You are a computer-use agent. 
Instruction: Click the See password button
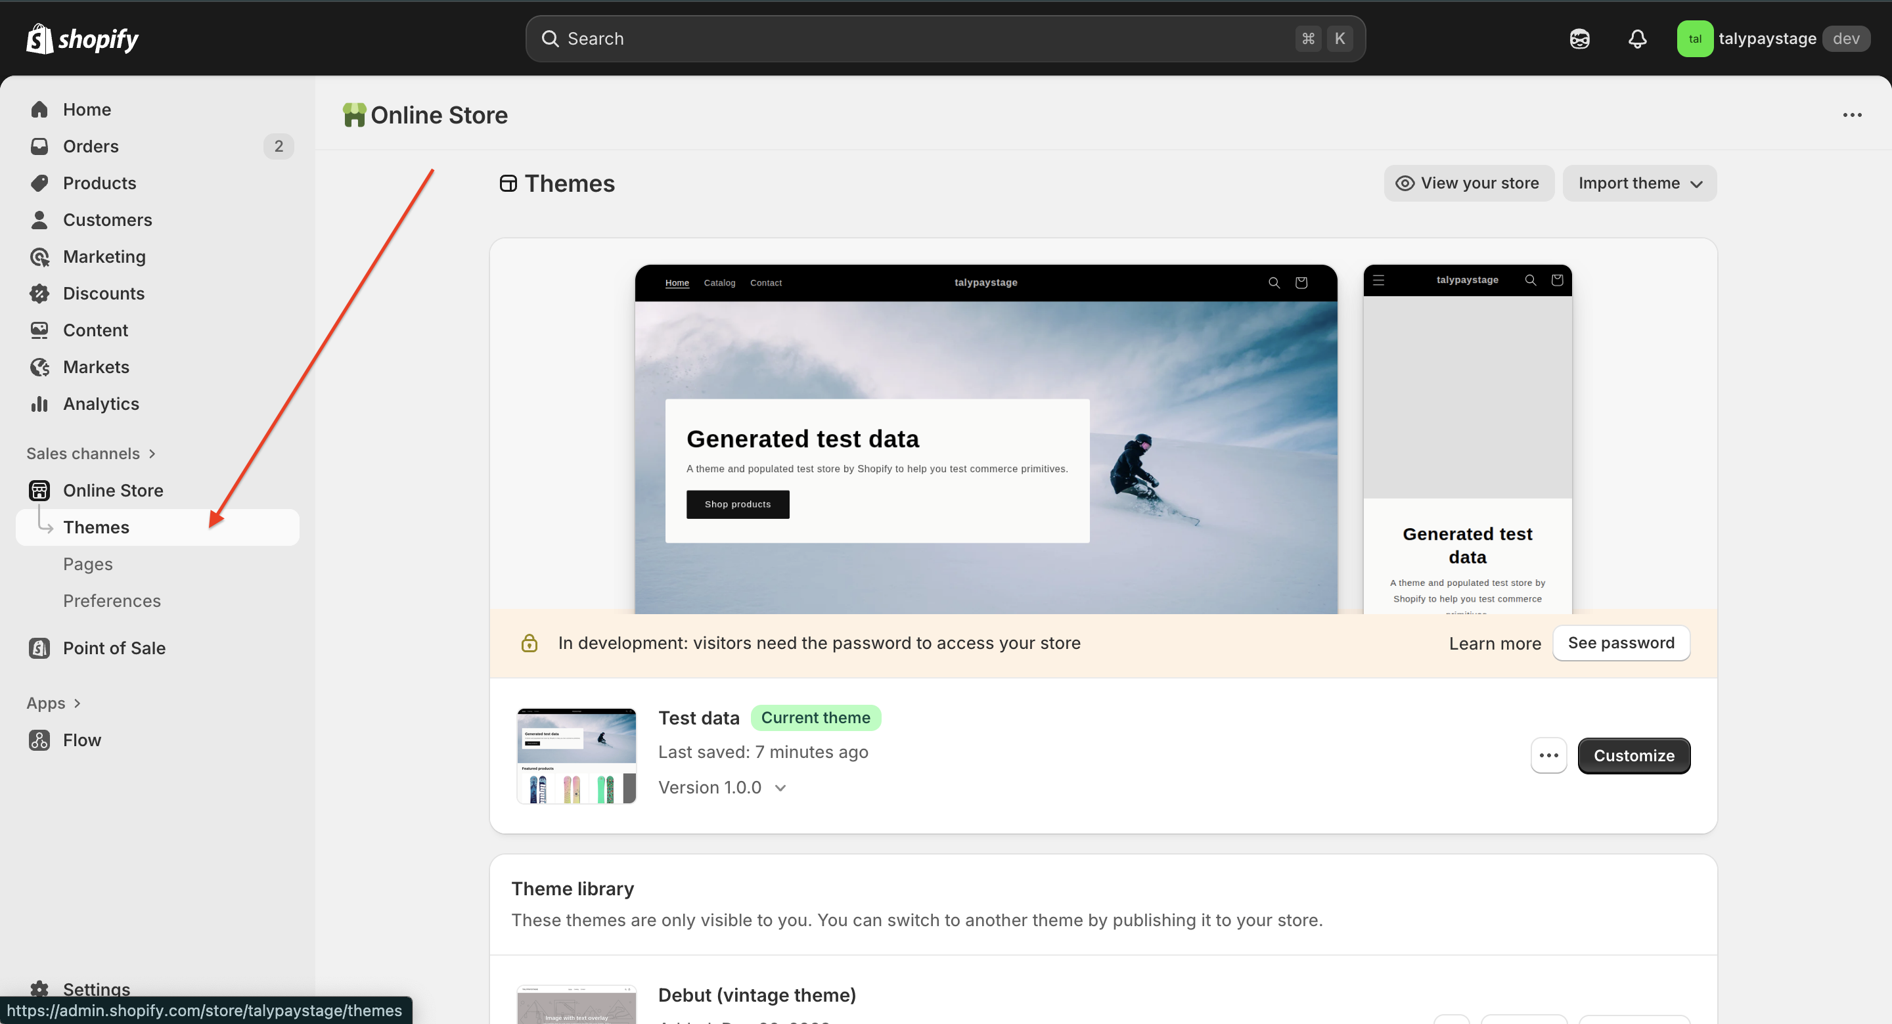[x=1620, y=643]
